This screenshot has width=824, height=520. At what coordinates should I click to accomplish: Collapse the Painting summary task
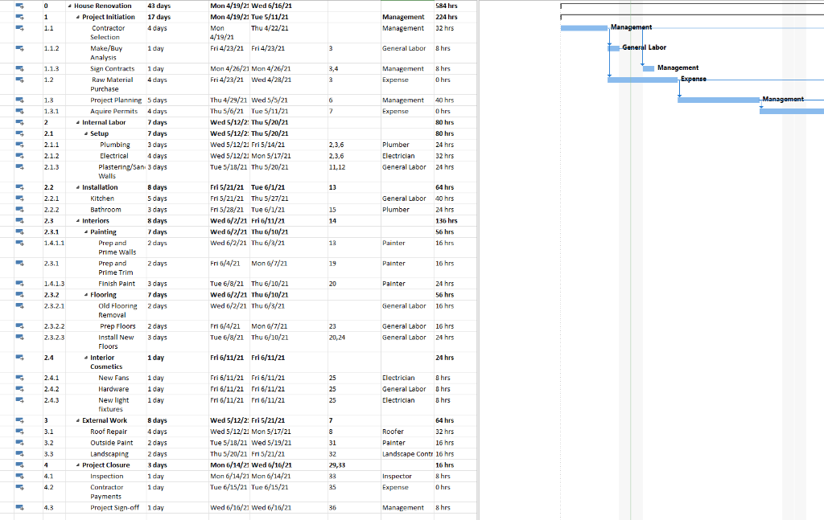coord(86,232)
